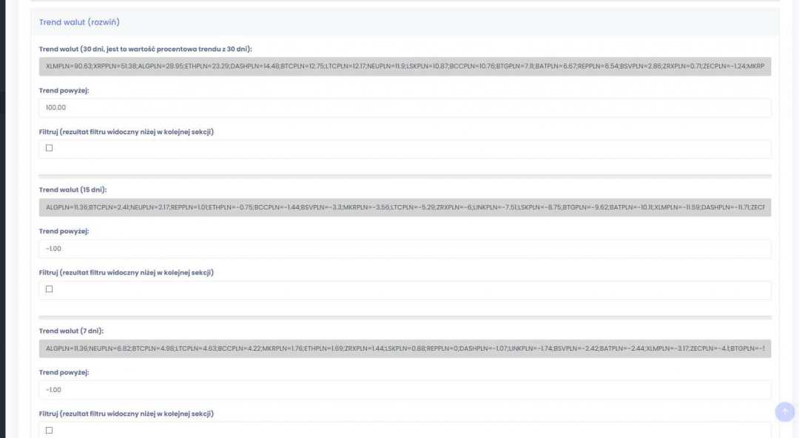Click the 15-day trend values field starting ALGPLN=11.36;BTCPLN
This screenshot has height=438, width=799.
pos(405,208)
